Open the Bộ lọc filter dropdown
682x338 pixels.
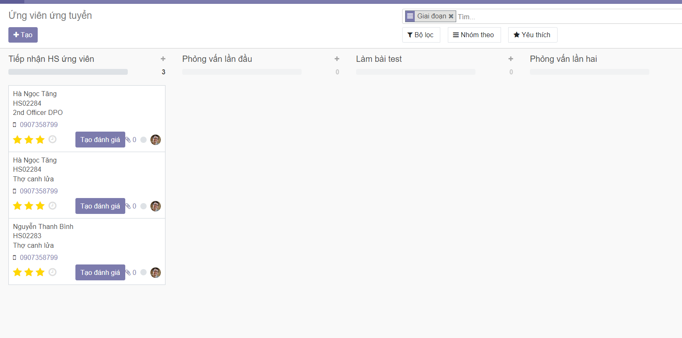(x=421, y=35)
